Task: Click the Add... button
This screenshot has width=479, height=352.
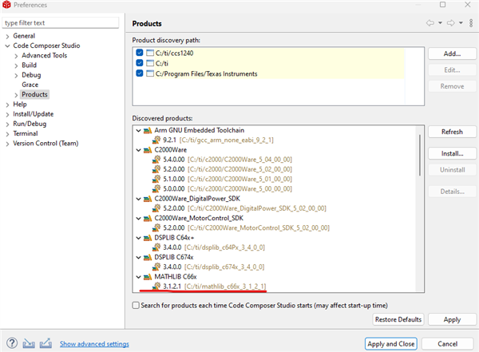Action: pyautogui.click(x=452, y=53)
